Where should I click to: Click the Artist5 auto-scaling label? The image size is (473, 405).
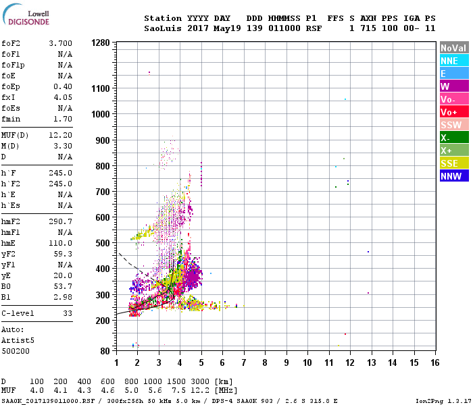[18, 340]
